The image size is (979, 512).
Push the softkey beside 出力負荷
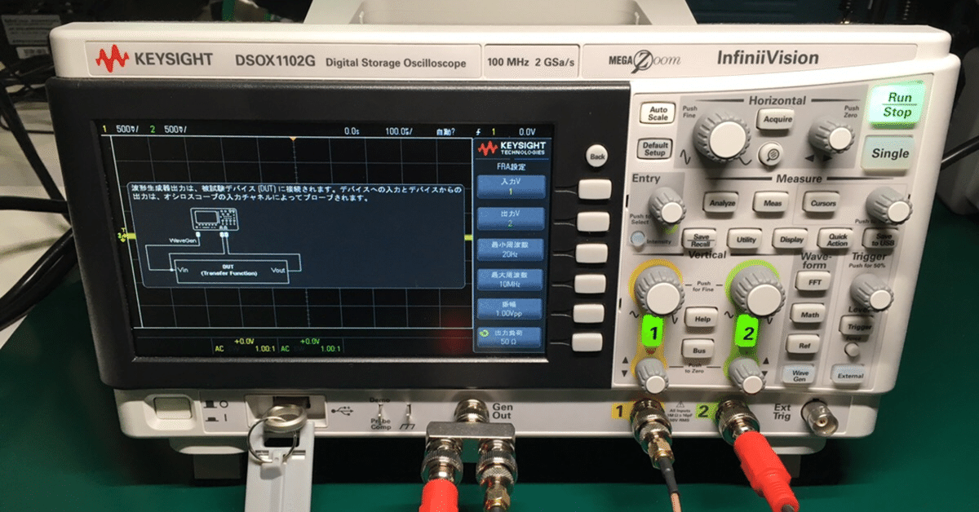589,342
